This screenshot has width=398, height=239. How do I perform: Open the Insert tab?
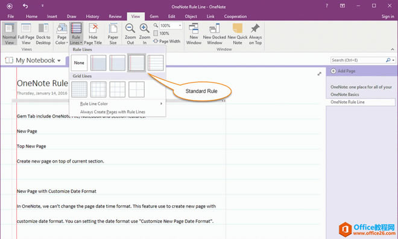point(52,16)
